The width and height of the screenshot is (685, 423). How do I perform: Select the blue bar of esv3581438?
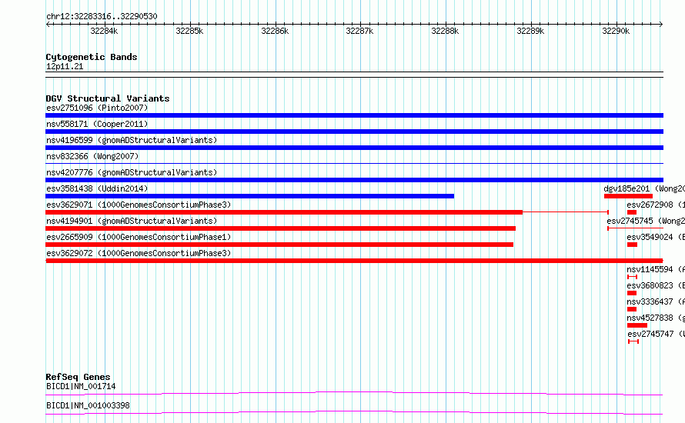(x=250, y=196)
